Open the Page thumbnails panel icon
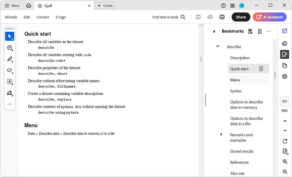The width and height of the screenshot is (292, 177). coord(285,65)
